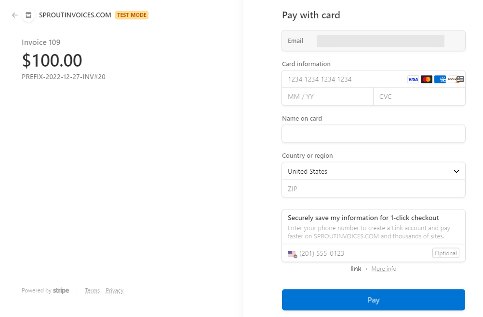Click the Visa card logo
The width and height of the screenshot is (483, 317).
tap(413, 79)
